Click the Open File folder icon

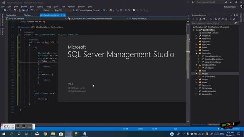click(20, 10)
